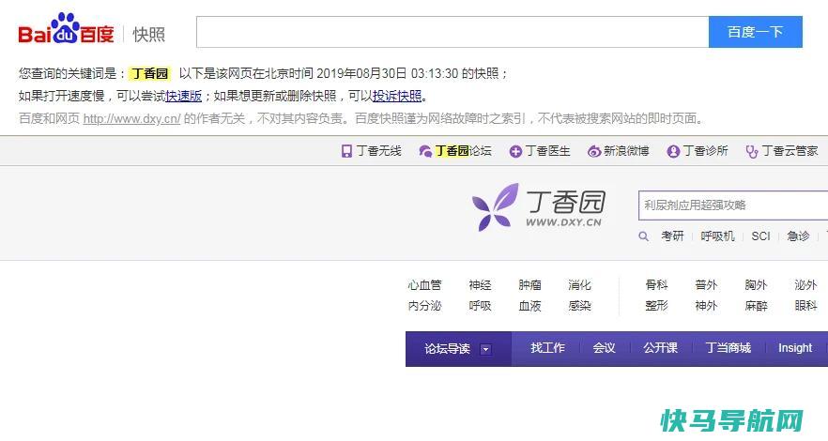Expand the 论坛导读 dropdown arrow
The height and width of the screenshot is (441, 828).
(486, 349)
